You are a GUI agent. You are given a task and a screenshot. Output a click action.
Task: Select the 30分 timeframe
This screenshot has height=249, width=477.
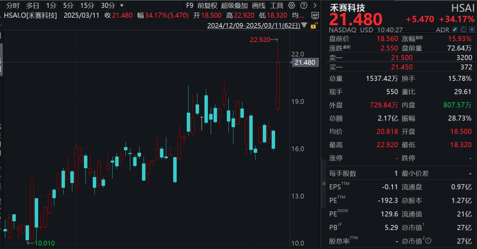tap(108, 5)
